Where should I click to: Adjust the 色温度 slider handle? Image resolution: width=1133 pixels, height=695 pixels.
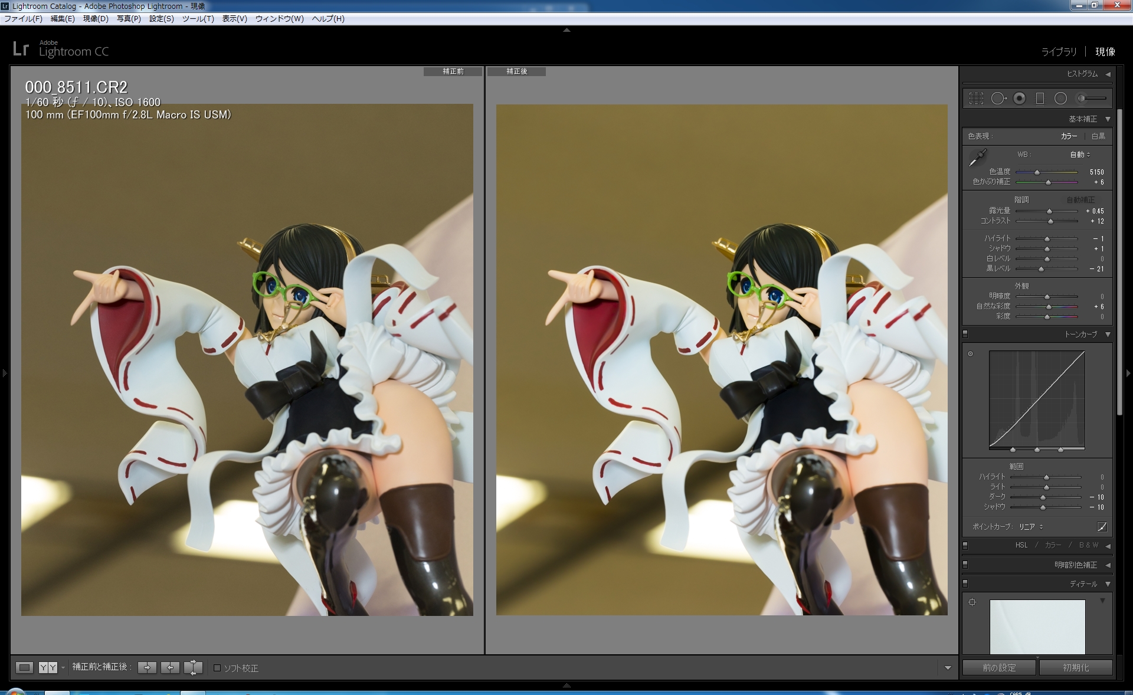(1037, 172)
